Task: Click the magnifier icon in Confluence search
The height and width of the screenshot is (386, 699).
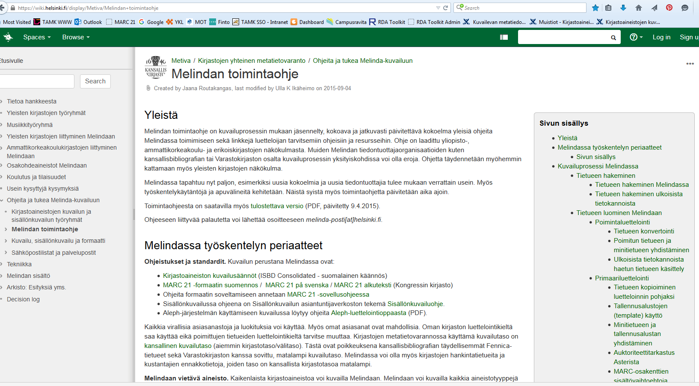Action: 613,38
